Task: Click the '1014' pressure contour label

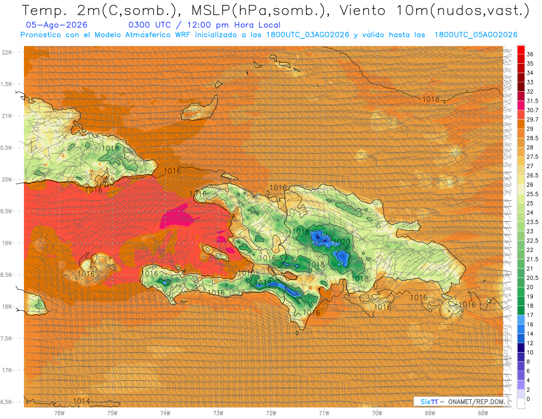Action: pos(81,401)
